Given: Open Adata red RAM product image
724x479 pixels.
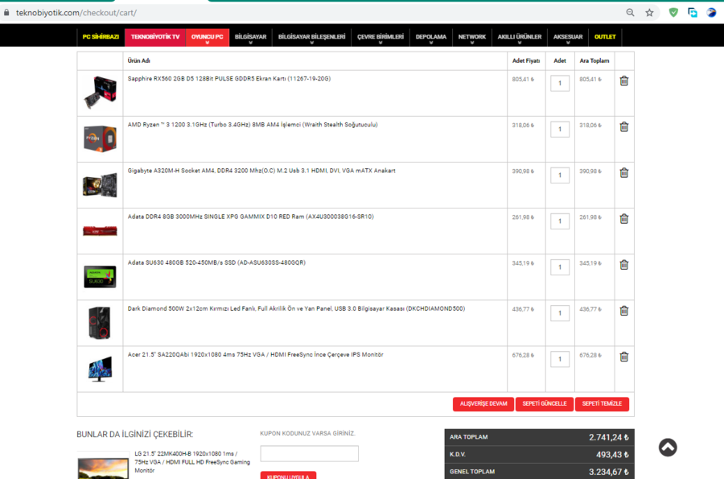Looking at the screenshot, I should [101, 230].
